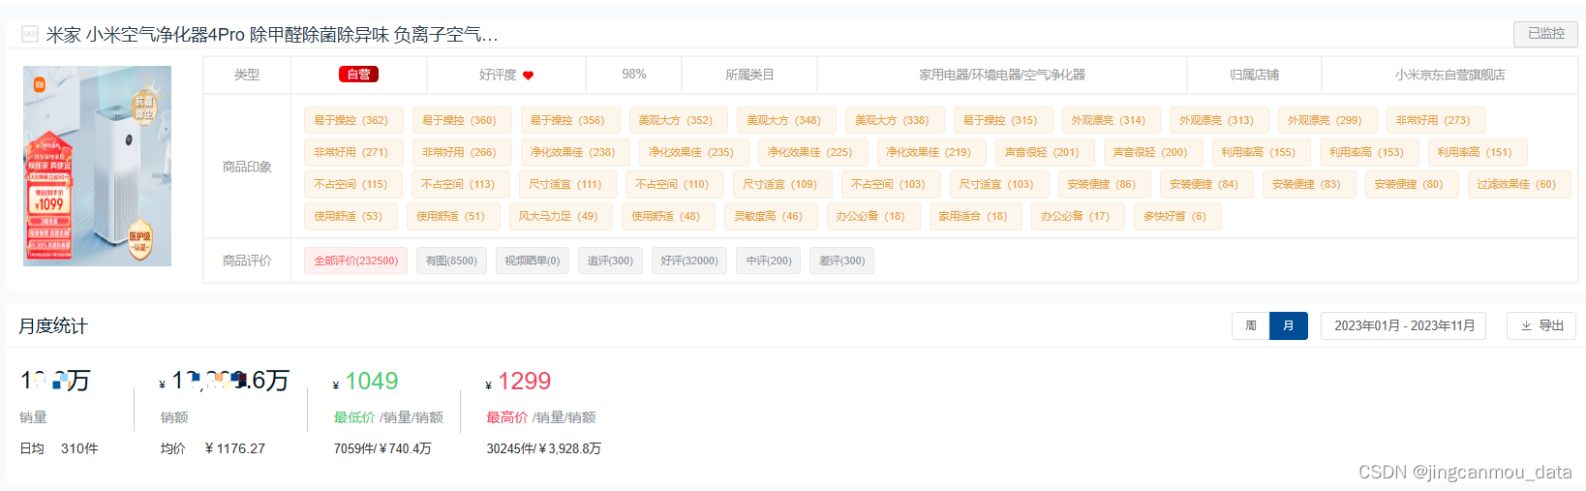Screen dimensions: 1586x491
Task: Select the 好评(32000) filter
Action: click(689, 261)
